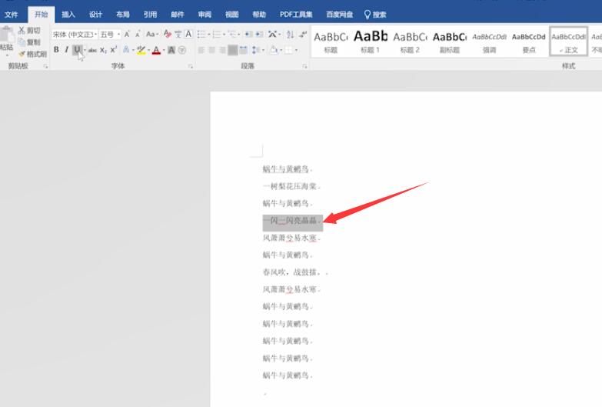Toggle Italic formatting (I)
The width and height of the screenshot is (602, 407).
(x=66, y=50)
